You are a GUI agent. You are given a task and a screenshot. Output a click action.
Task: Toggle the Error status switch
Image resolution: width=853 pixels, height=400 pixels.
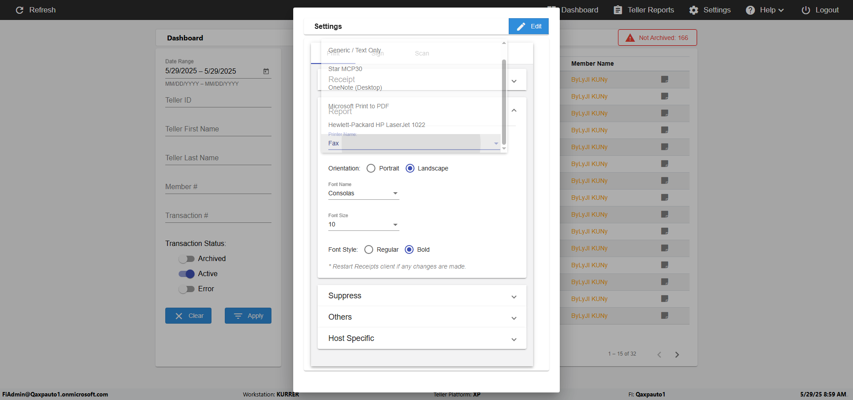(x=187, y=289)
